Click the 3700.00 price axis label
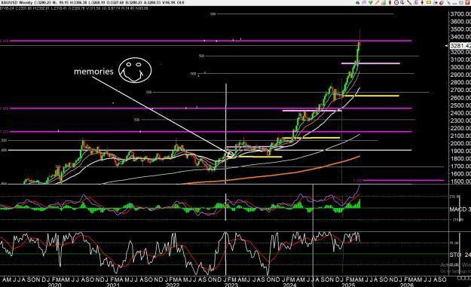Viewport: 471px width, 287px height. tap(460, 14)
